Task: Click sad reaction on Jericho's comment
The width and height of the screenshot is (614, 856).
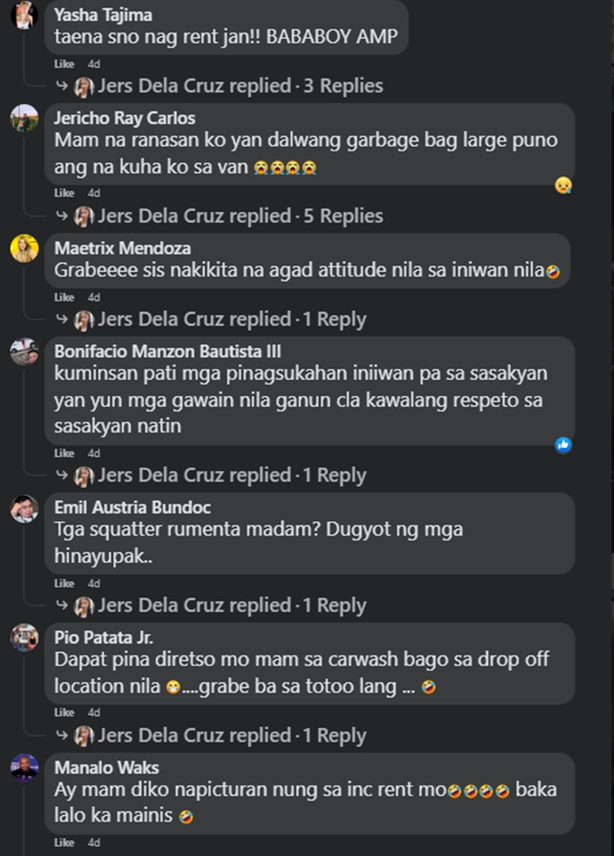Action: click(x=563, y=185)
